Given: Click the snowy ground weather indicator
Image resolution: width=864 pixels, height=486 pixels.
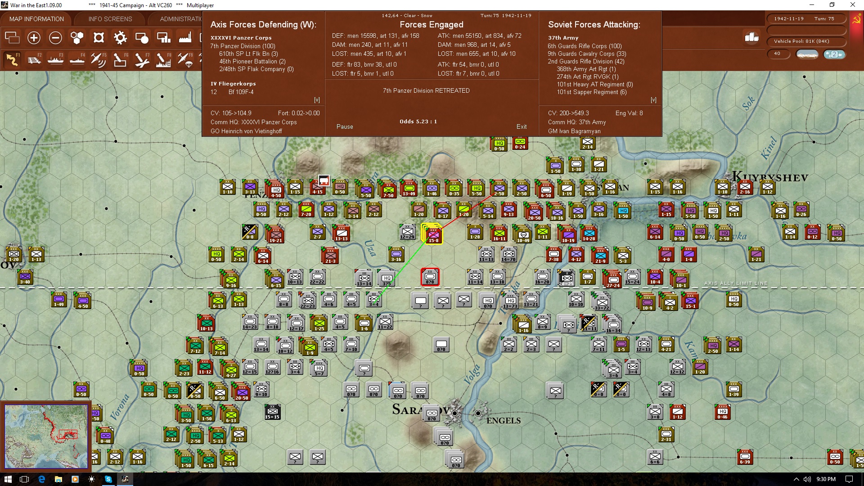Looking at the screenshot, I should pyautogui.click(x=807, y=54).
